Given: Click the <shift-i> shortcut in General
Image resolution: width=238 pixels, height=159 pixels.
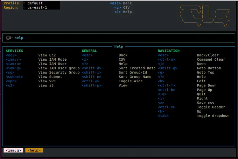Looking at the screenshot, I should pyautogui.click(x=92, y=73).
